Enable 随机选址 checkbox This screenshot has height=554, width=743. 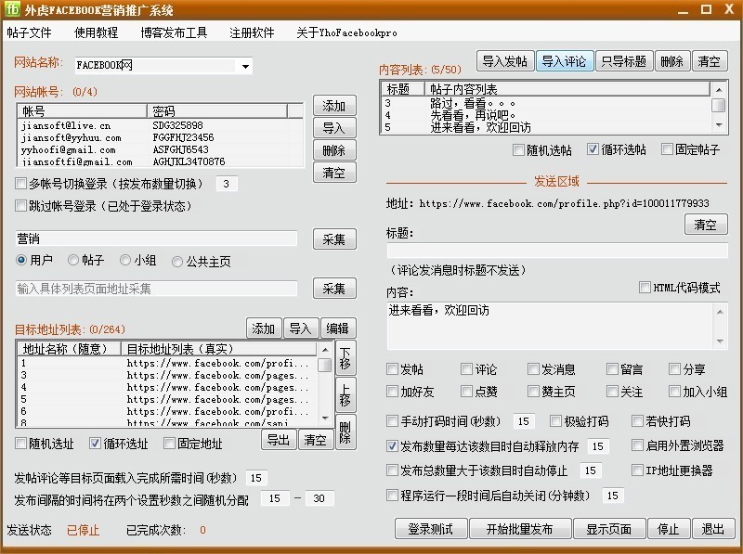click(x=20, y=444)
